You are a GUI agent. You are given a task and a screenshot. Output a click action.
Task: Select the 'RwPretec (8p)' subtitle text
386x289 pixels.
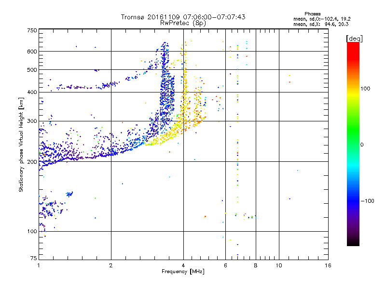coord(183,23)
